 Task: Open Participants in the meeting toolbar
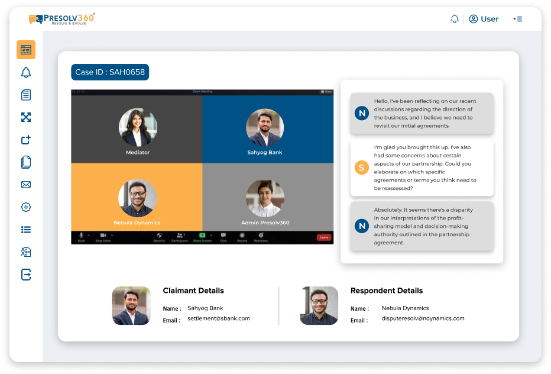click(180, 237)
